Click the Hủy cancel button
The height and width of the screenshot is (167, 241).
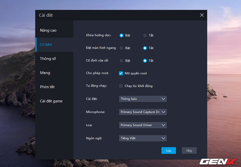pyautogui.click(x=189, y=150)
